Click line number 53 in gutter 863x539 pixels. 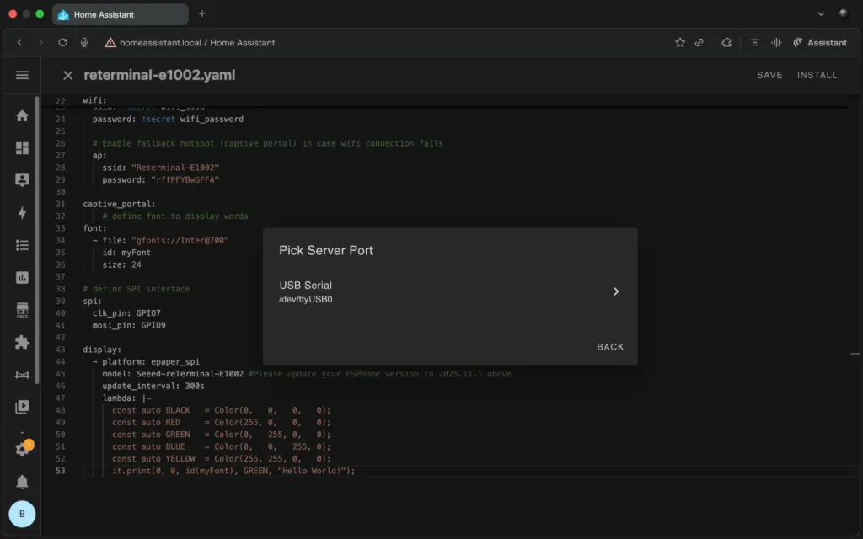[x=60, y=471]
